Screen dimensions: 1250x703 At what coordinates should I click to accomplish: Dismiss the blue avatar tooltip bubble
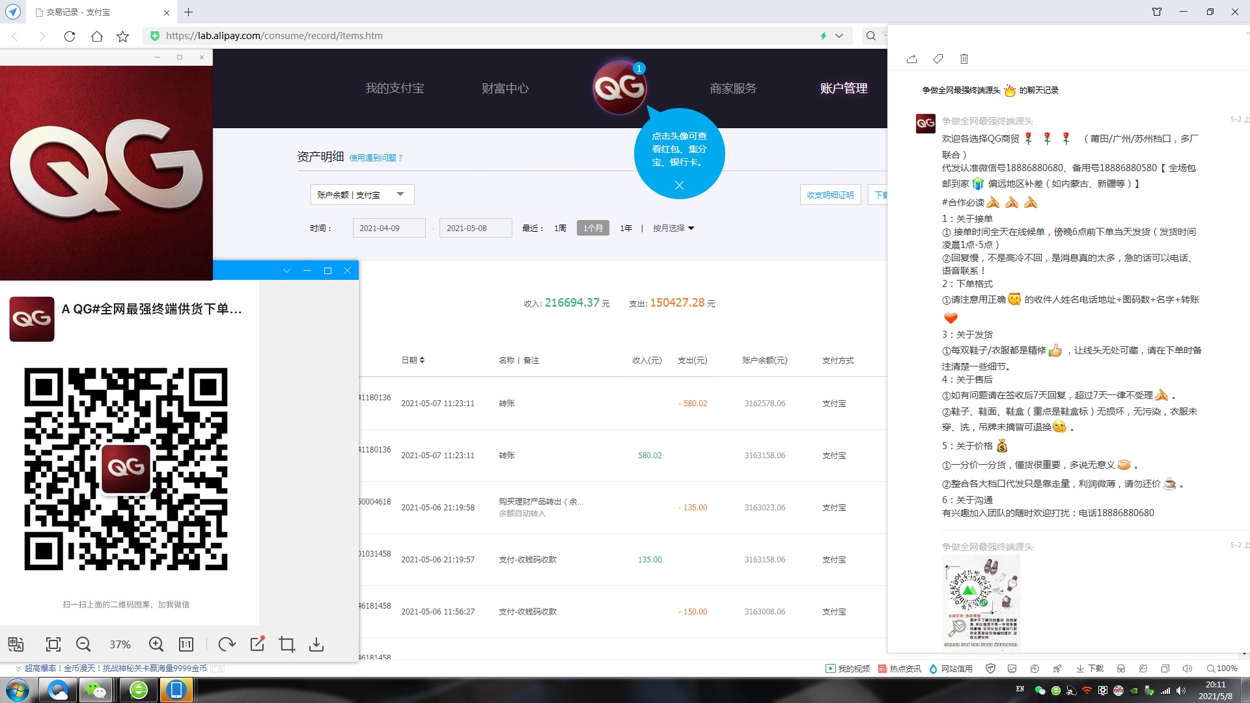coord(679,186)
